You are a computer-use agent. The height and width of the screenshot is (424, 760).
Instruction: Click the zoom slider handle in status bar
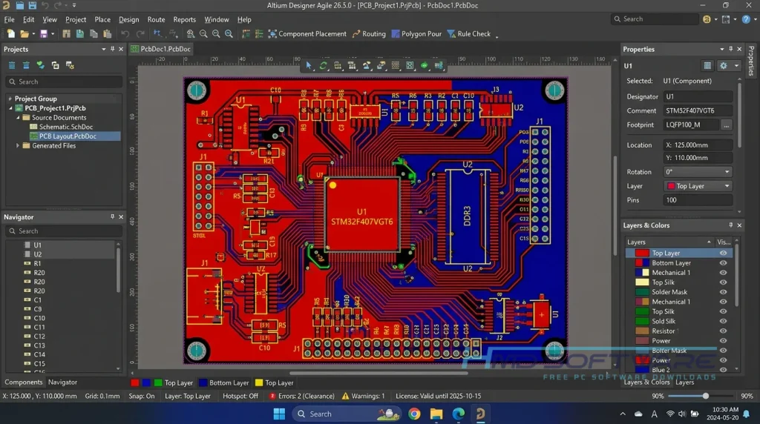tap(706, 396)
